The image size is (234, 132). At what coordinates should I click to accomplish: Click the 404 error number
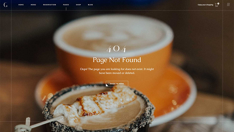tap(116, 49)
